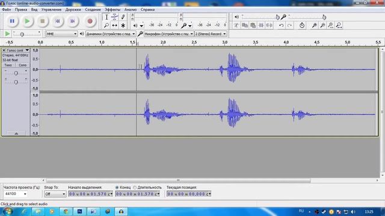Screen dimensions: 385x216
Task: Open the Эффекты menu
Action: click(x=112, y=10)
